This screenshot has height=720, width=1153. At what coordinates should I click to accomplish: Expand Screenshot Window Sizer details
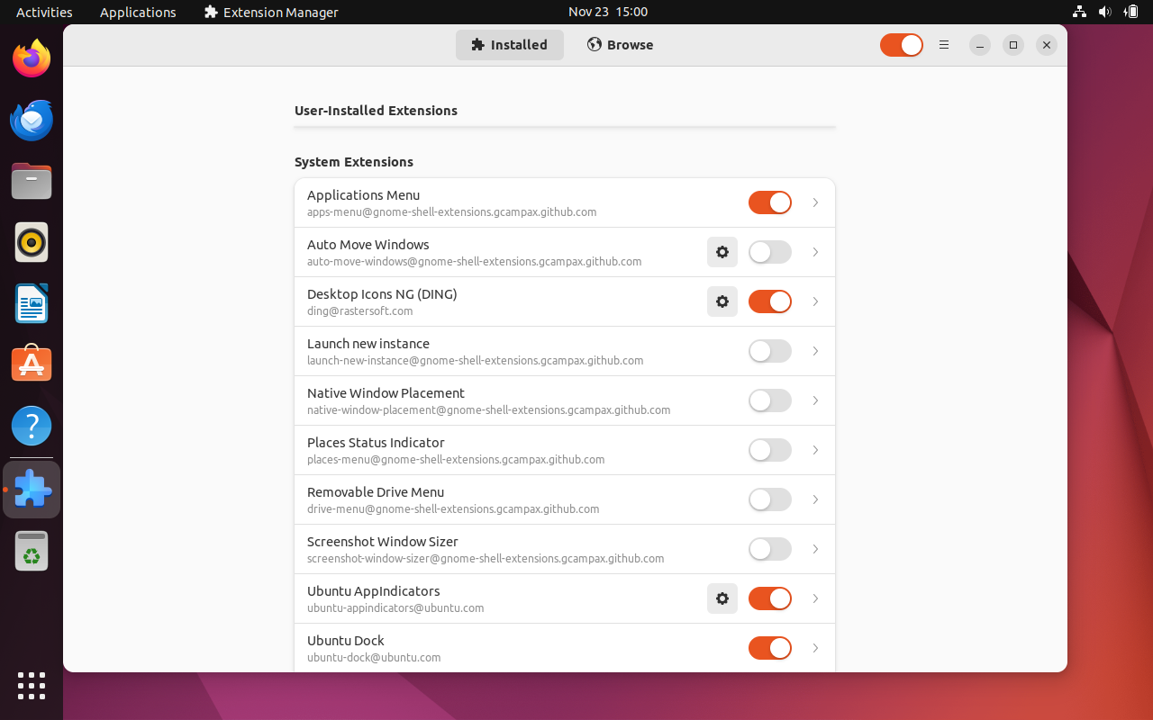815,549
